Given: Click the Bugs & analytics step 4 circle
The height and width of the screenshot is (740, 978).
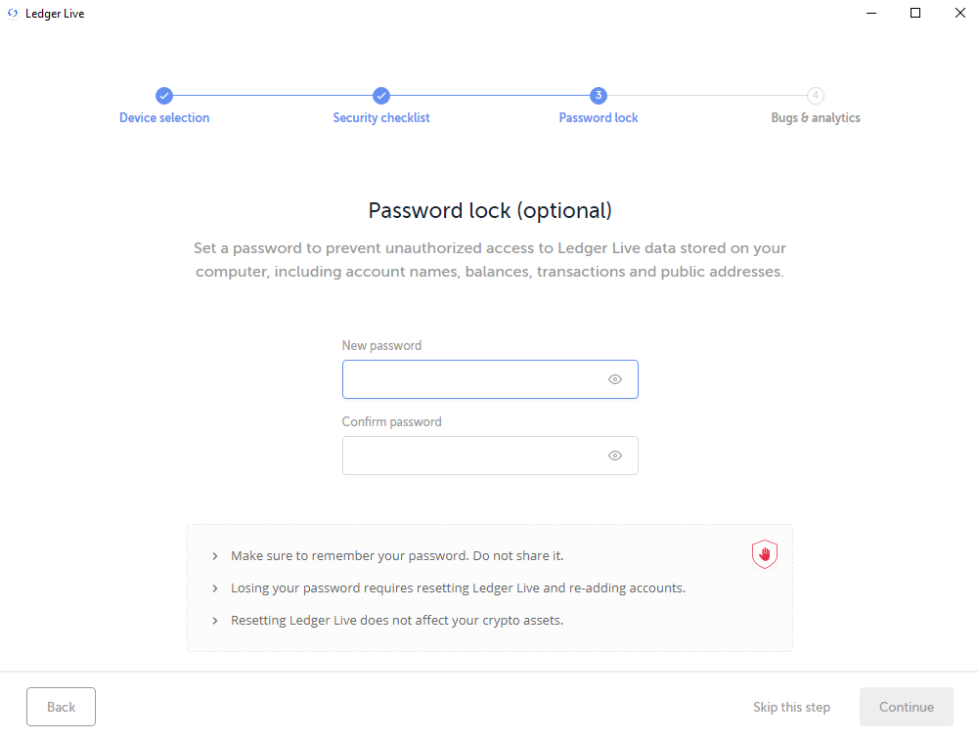Looking at the screenshot, I should [x=816, y=96].
